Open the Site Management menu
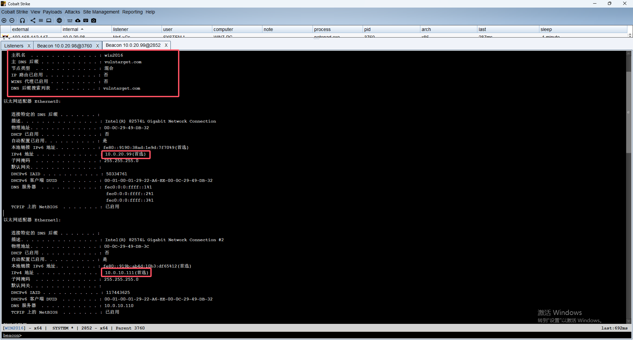 coord(101,12)
